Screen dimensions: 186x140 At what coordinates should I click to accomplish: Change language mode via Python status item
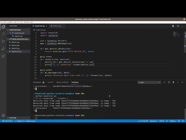[x=173, y=121]
